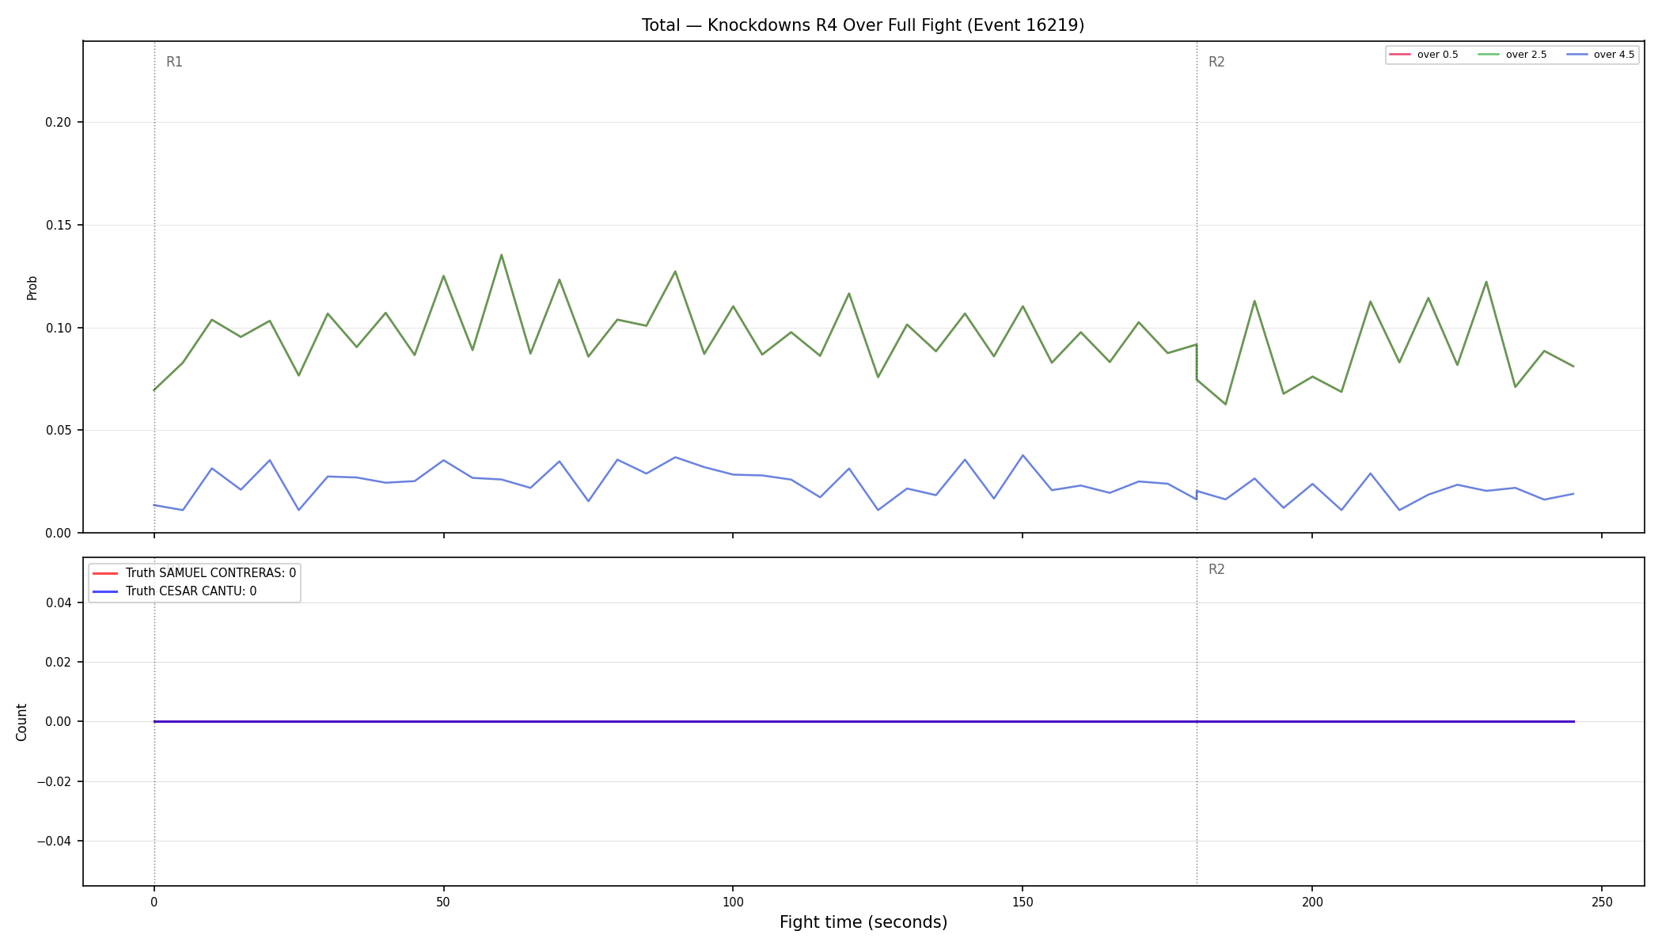Click the 0.10 tick on the Prob axis
Image resolution: width=1662 pixels, height=950 pixels.
(x=59, y=328)
